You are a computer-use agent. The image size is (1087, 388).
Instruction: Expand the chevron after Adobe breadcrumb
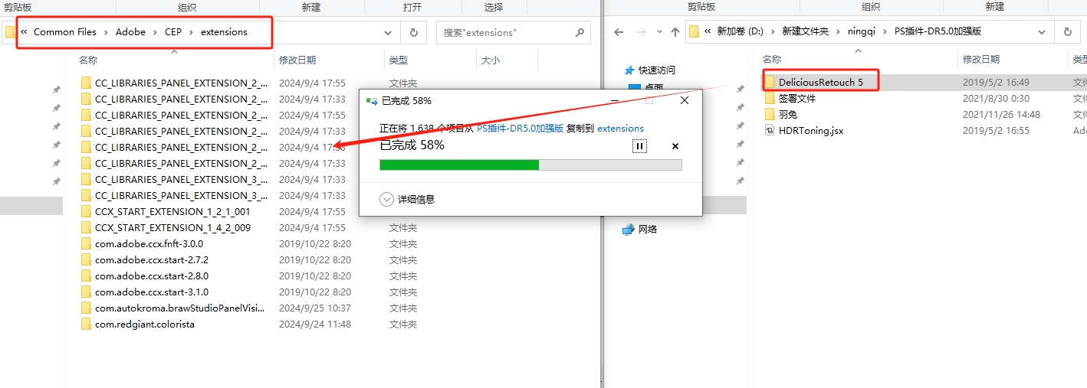pos(156,32)
